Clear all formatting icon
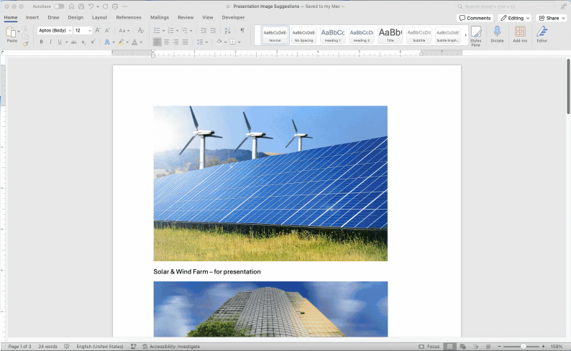Viewport: 571px width, 351px height. pos(140,31)
